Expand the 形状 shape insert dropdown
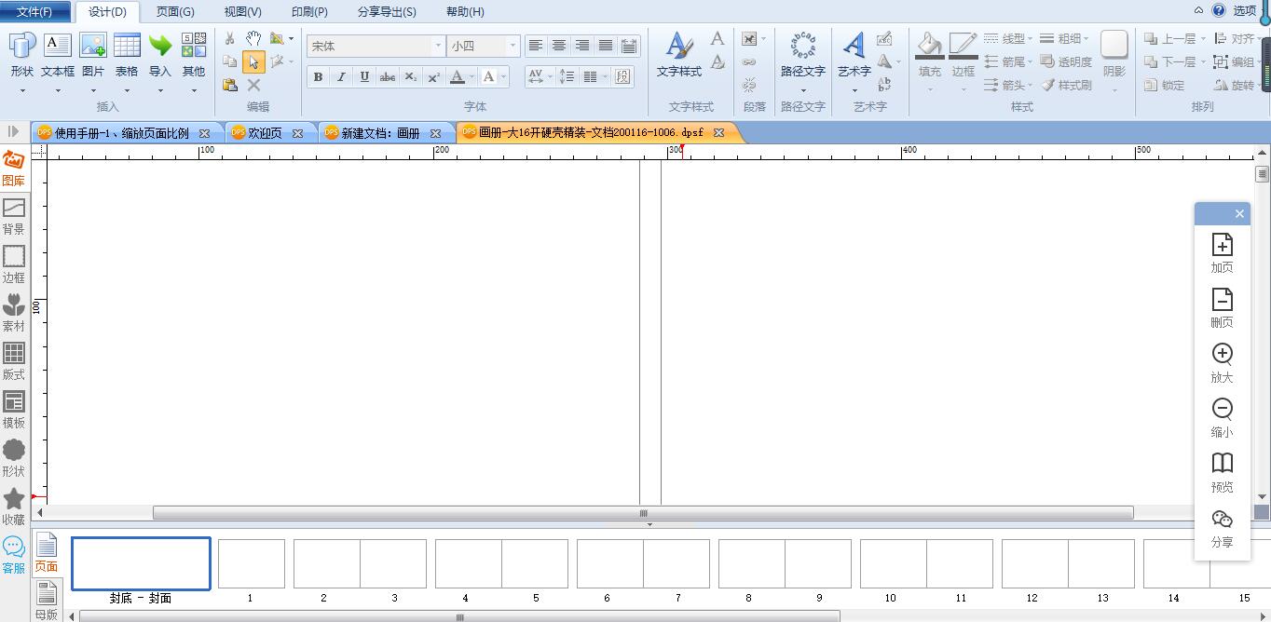The width and height of the screenshot is (1271, 622). click(x=22, y=90)
